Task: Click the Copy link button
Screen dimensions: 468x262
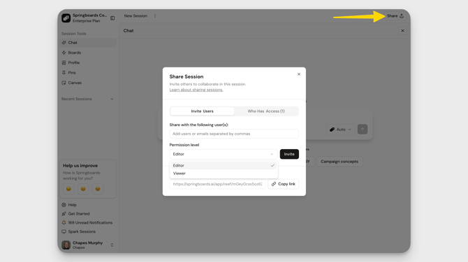Action: [x=284, y=184]
